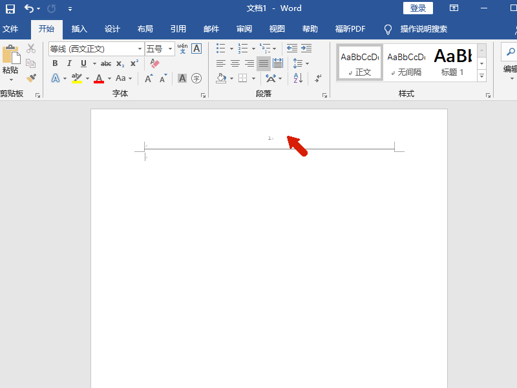Click the character border A icon
517x388 pixels.
(196, 48)
